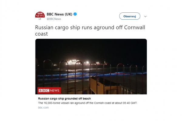The height and width of the screenshot is (121, 182).
Task: Click the dark night sky in the photo
Action: pyautogui.click(x=91, y=49)
